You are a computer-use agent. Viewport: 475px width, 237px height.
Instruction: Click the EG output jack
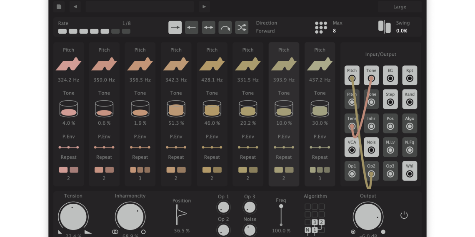(x=390, y=78)
